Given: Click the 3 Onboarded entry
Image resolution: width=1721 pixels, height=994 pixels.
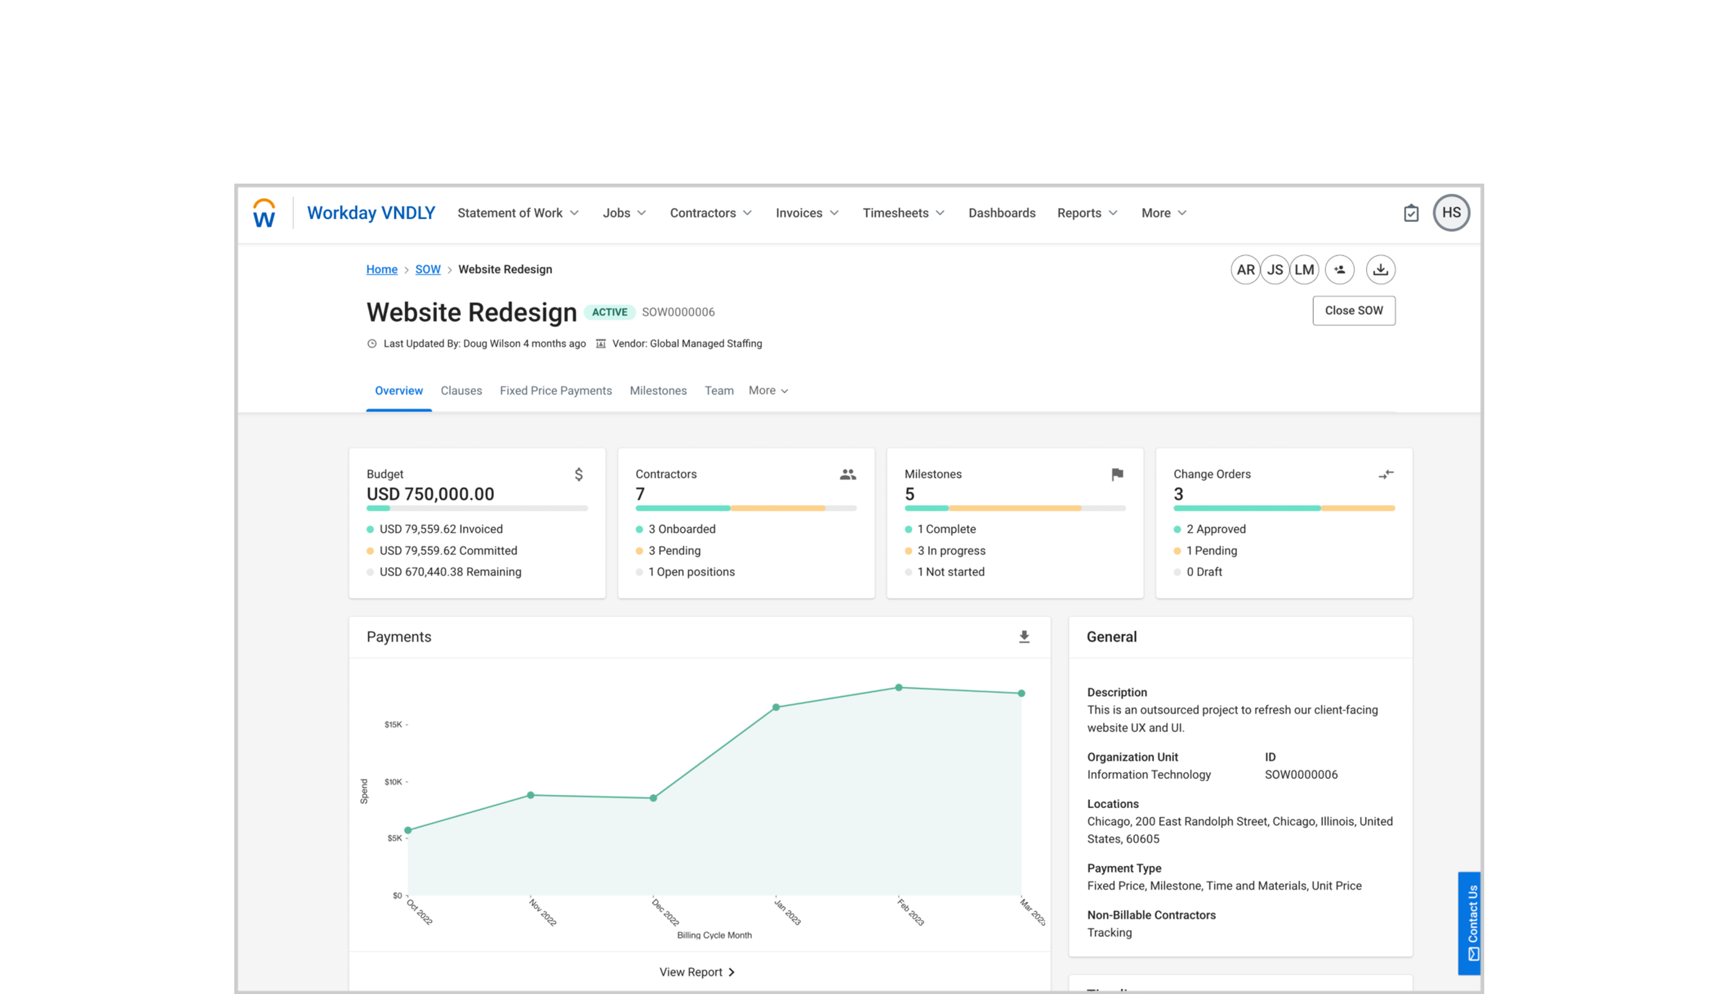Looking at the screenshot, I should coord(681,529).
